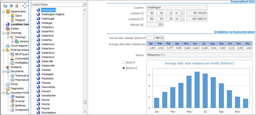Collapse the Financial analysis branch

click(x=4, y=50)
